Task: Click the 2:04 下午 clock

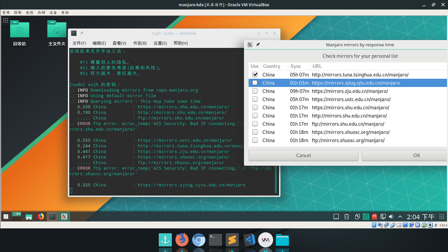Action: pyautogui.click(x=420, y=217)
